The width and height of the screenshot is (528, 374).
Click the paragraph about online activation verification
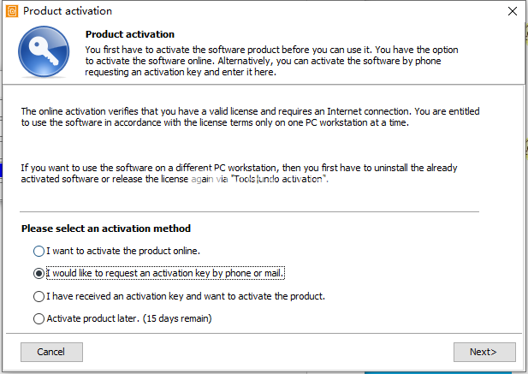click(250, 117)
